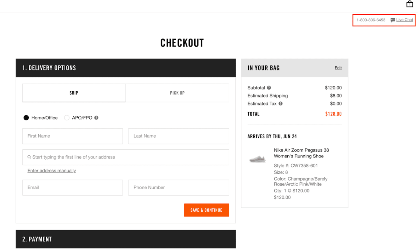Viewport: 418px width, 252px height.
Task: Open Enter address manually
Action: (x=51, y=171)
